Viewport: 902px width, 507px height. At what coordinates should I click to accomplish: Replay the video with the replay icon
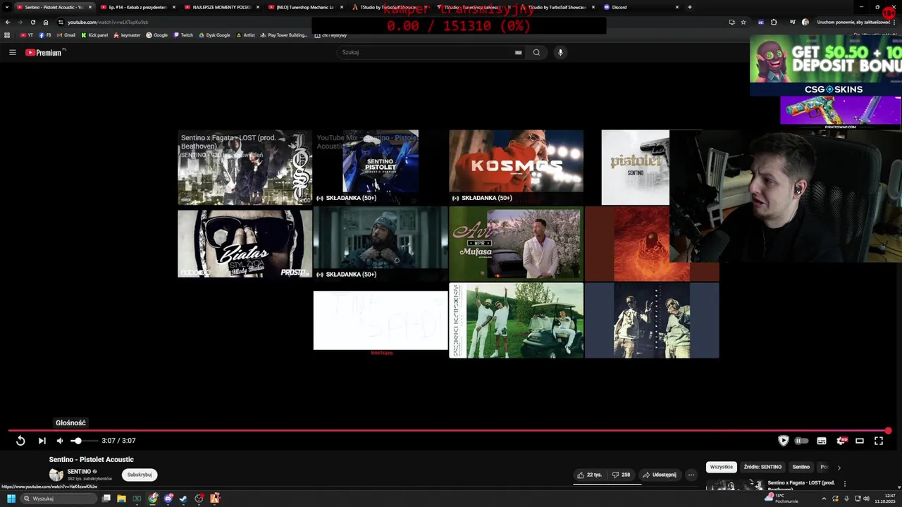coord(20,441)
